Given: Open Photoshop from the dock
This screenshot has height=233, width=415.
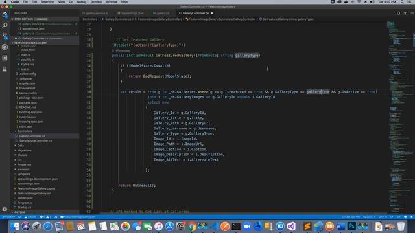Looking at the screenshot, I should coord(351,227).
